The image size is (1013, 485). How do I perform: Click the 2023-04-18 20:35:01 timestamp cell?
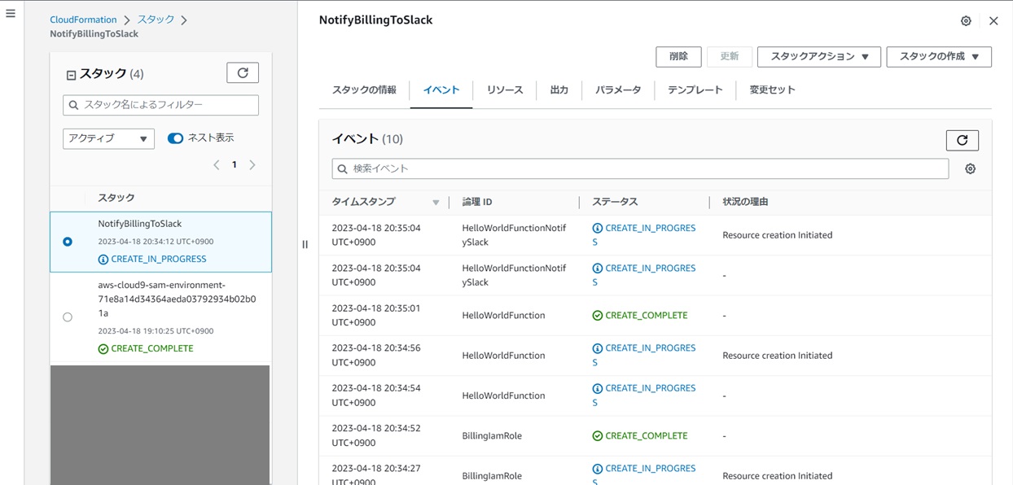point(376,316)
